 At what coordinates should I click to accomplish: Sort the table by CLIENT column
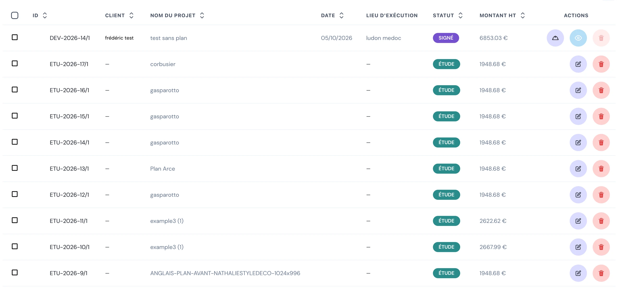tap(131, 15)
